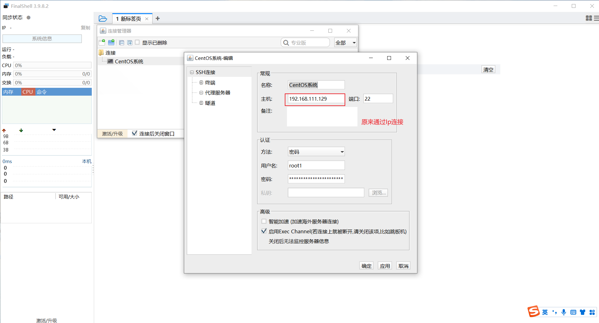The image size is (599, 323).
Task: Click the expander box next to 隧道
Action: click(201, 103)
